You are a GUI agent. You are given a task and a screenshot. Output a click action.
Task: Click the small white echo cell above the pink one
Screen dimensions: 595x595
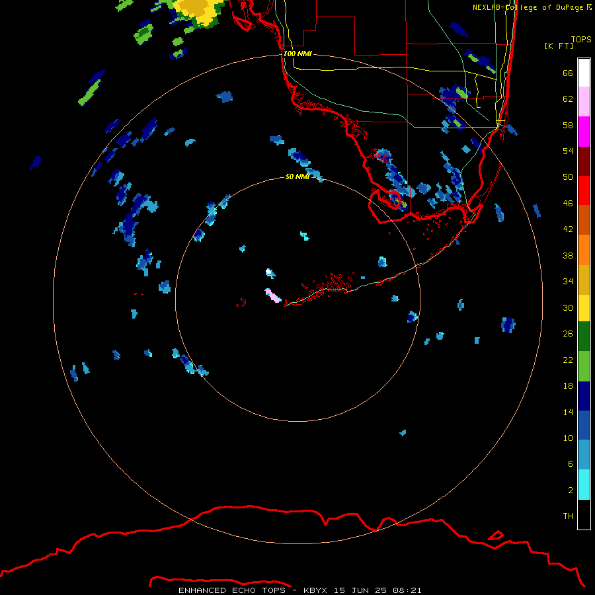270,272
